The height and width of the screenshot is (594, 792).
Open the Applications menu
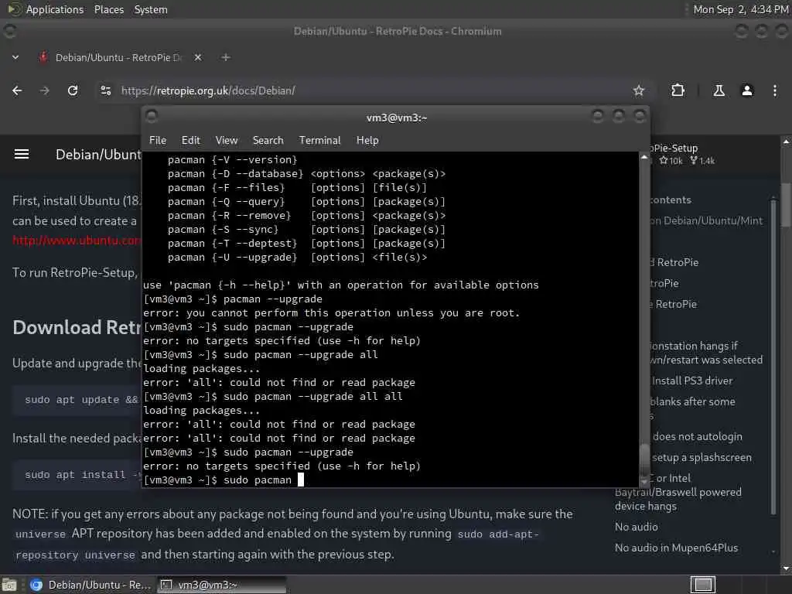click(46, 9)
